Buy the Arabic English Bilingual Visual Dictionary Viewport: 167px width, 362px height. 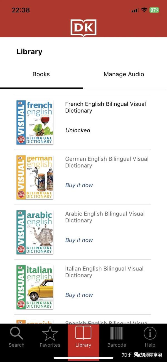[79, 240]
